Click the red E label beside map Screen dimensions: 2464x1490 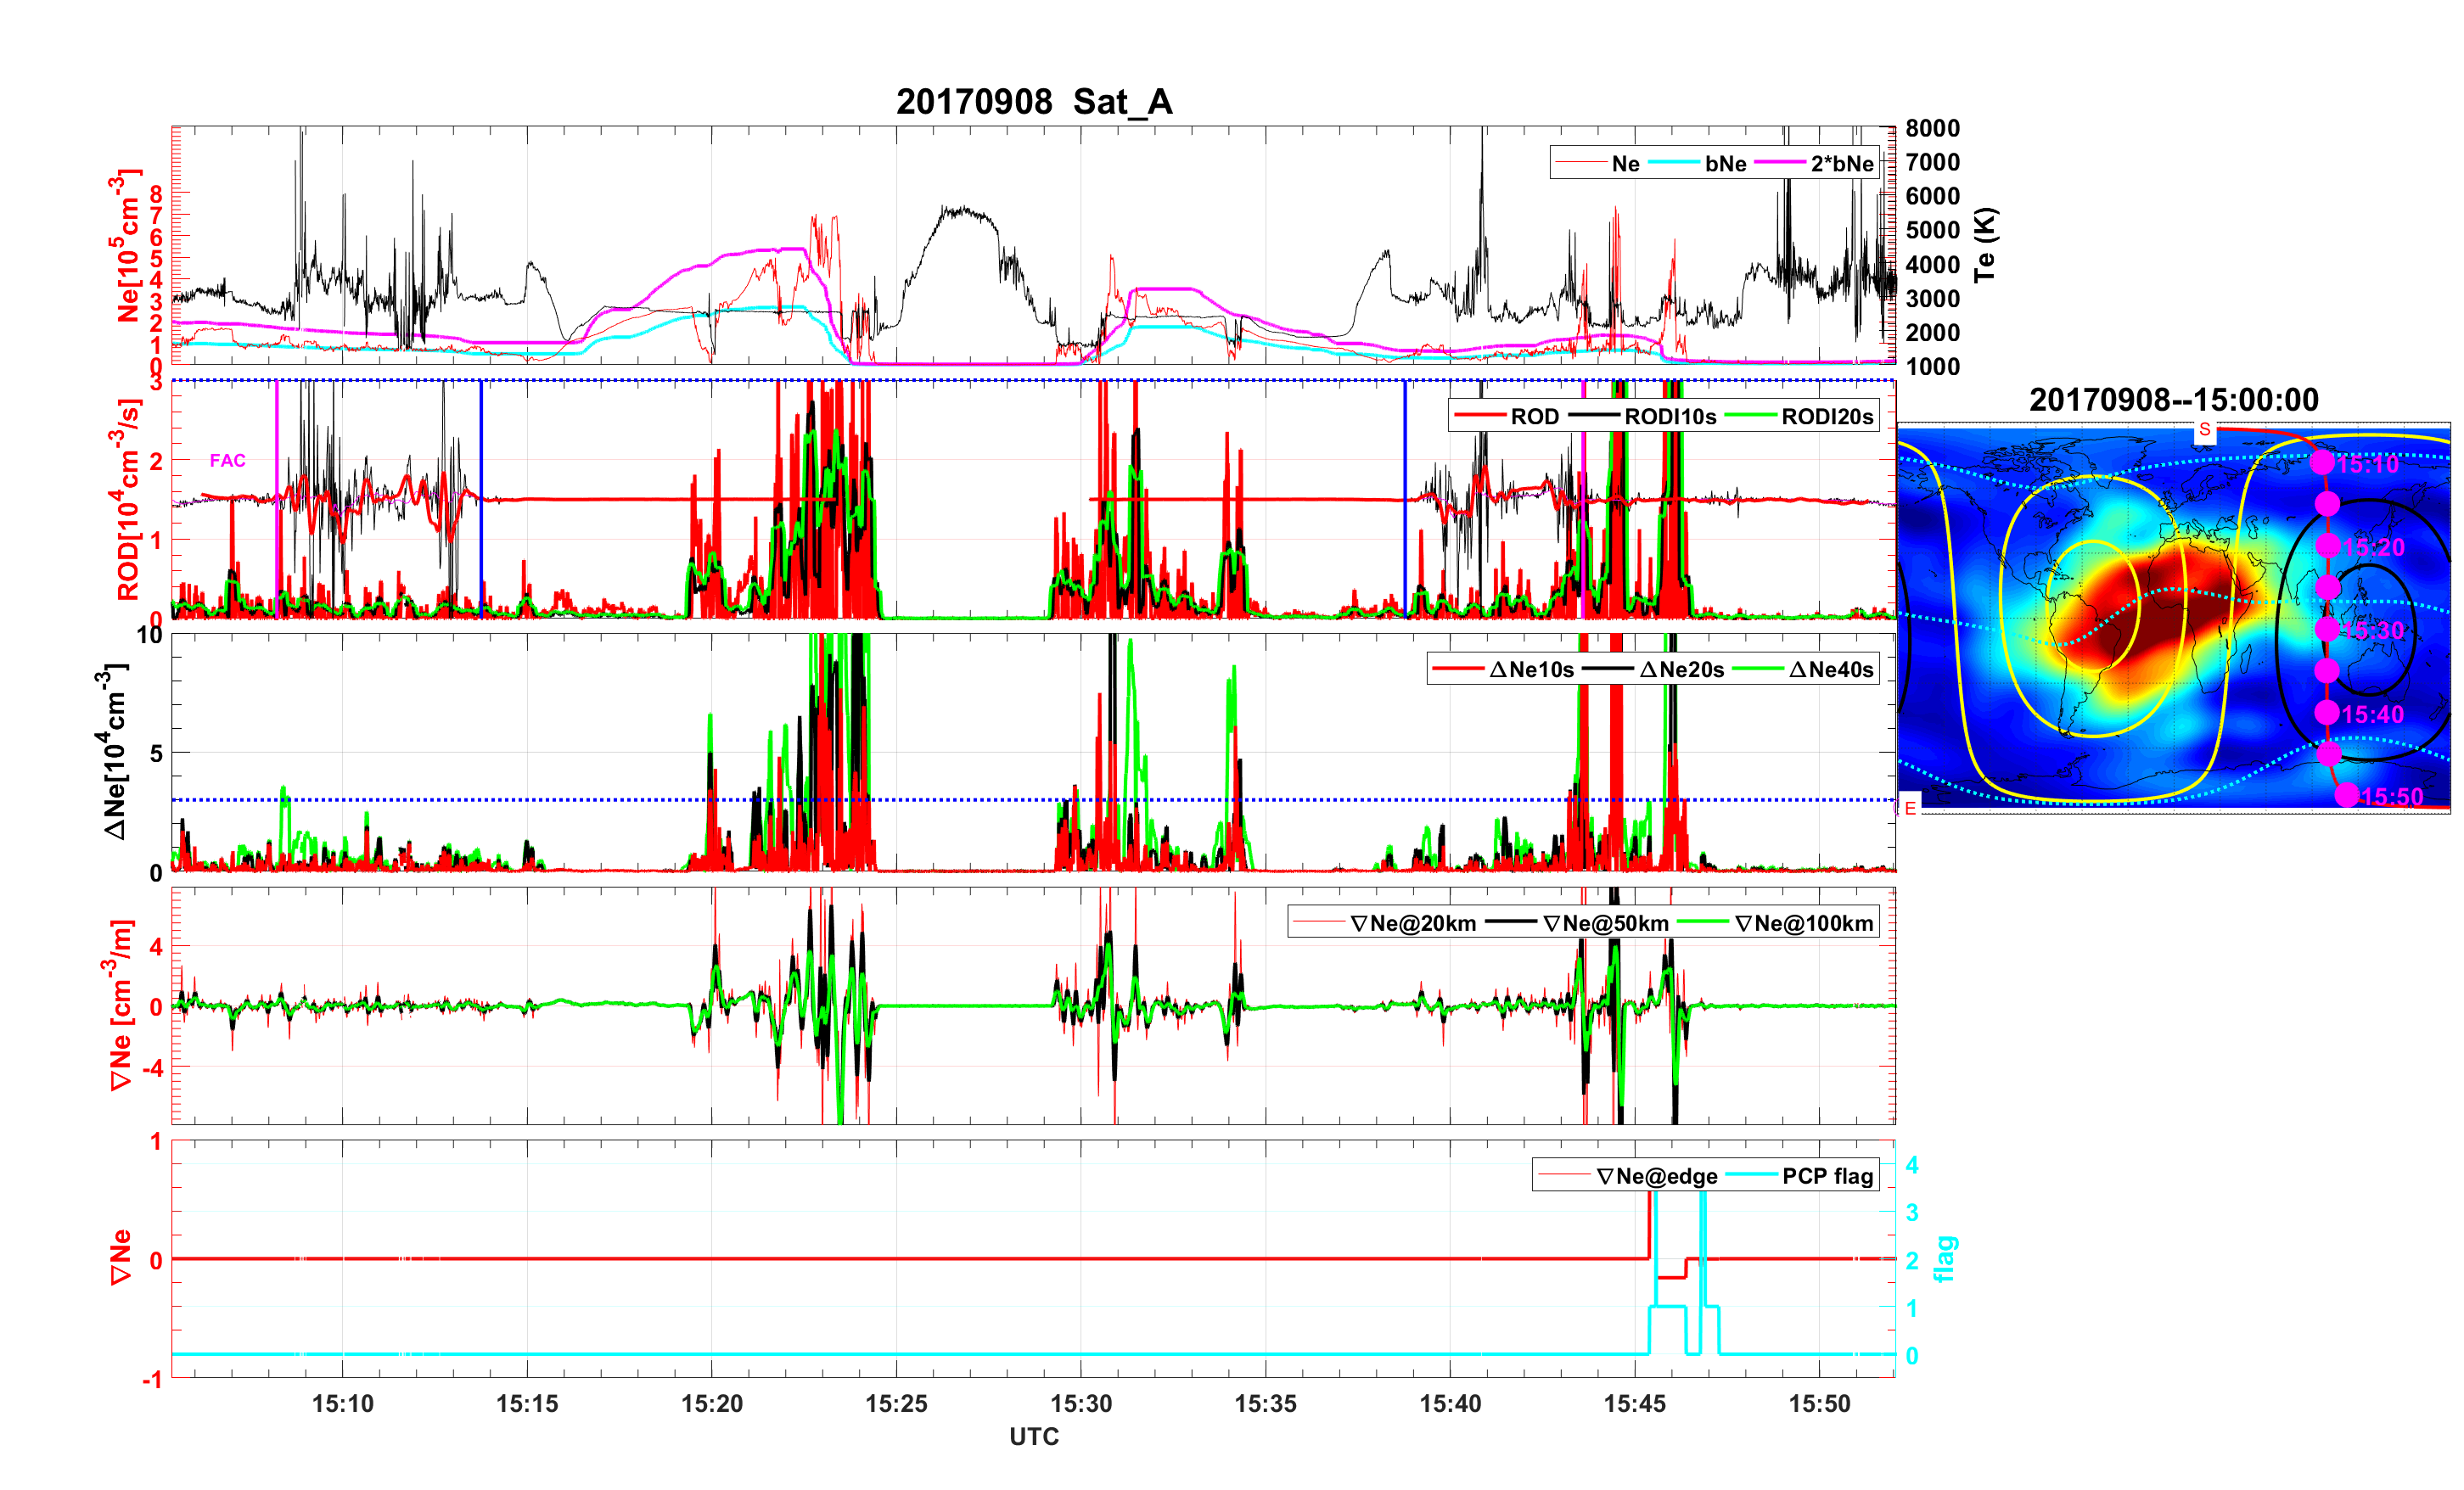[1910, 808]
